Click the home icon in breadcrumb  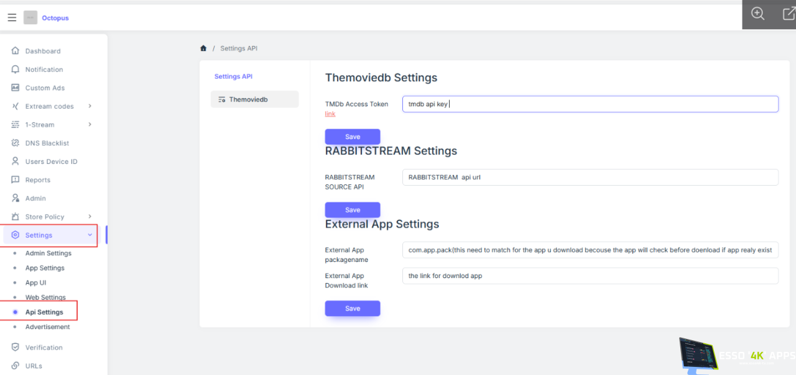pos(203,48)
